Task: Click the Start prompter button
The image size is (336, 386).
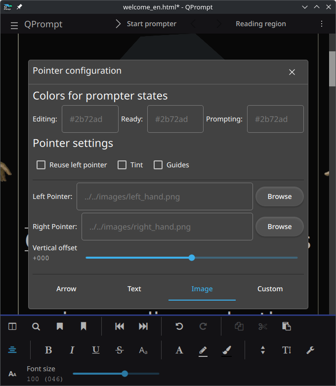Action: coord(146,24)
